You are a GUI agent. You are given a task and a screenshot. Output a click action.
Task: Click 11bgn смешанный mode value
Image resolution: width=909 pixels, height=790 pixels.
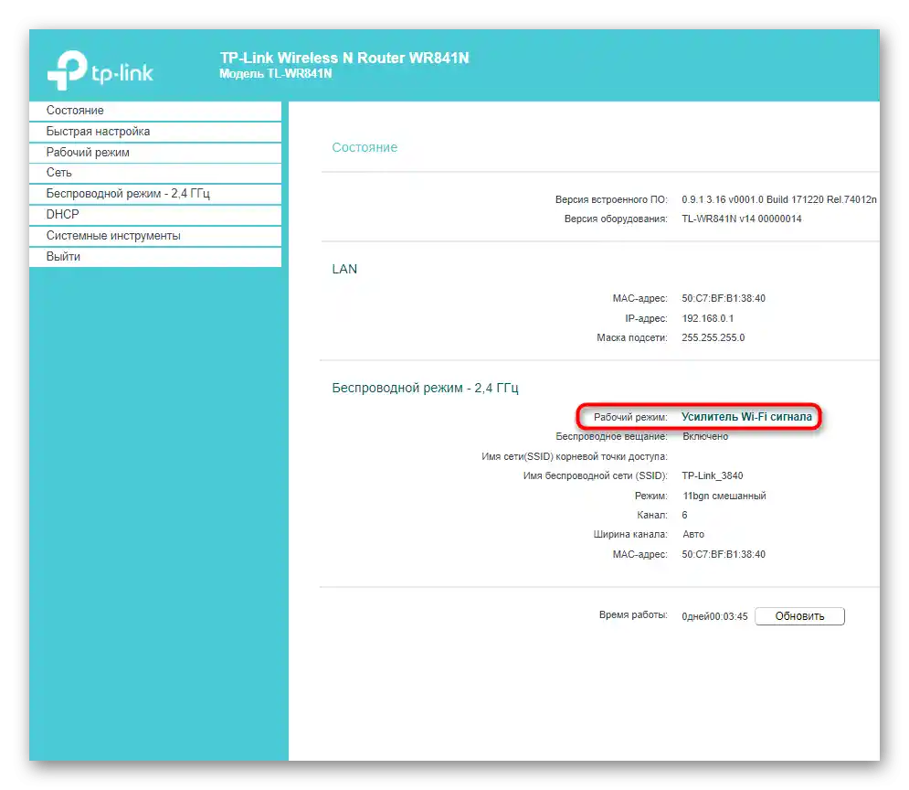tap(724, 496)
